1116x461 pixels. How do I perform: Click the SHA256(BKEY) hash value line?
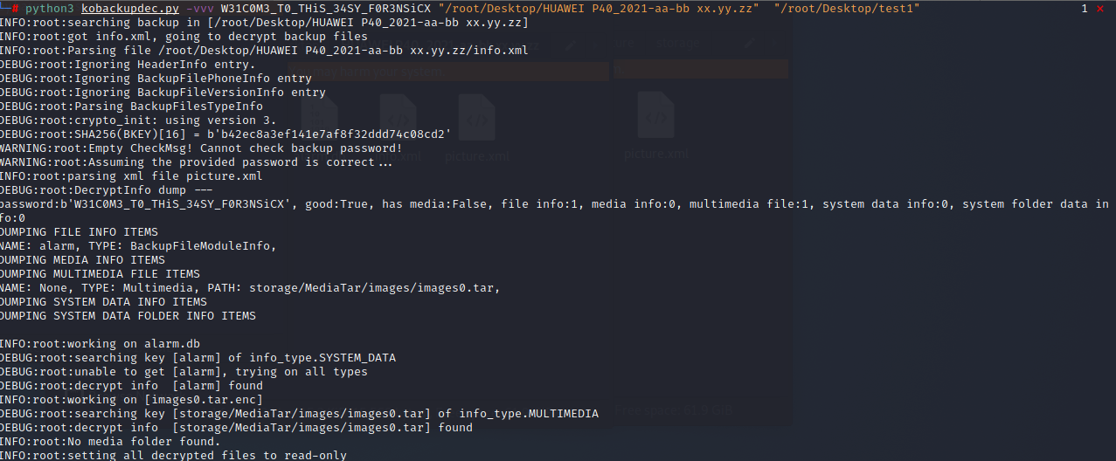[225, 134]
